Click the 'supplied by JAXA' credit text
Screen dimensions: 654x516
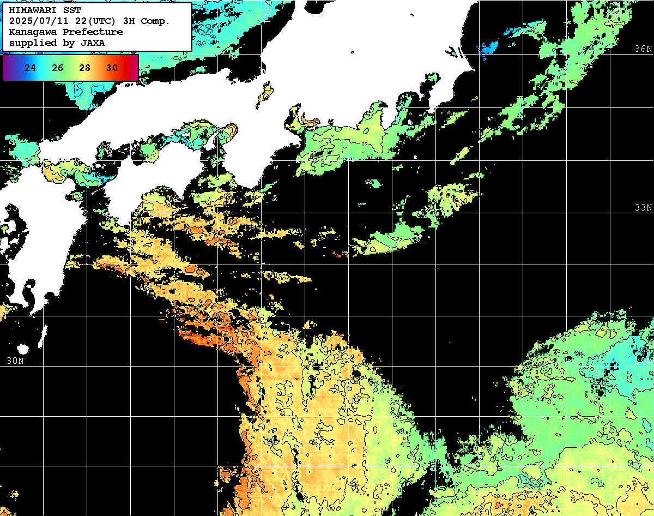[57, 43]
